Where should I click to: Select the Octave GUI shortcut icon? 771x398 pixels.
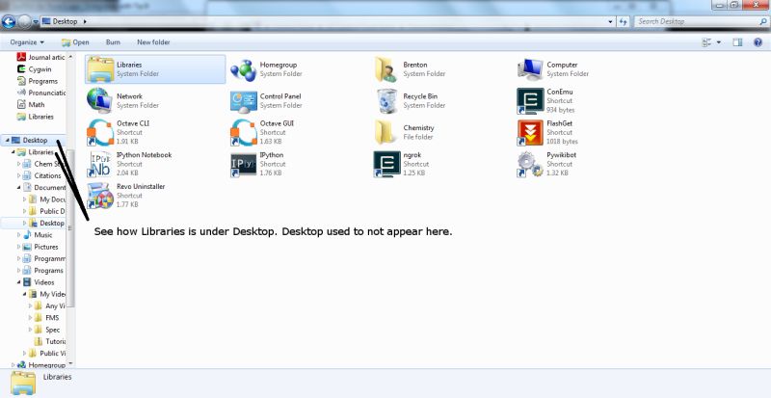[244, 132]
